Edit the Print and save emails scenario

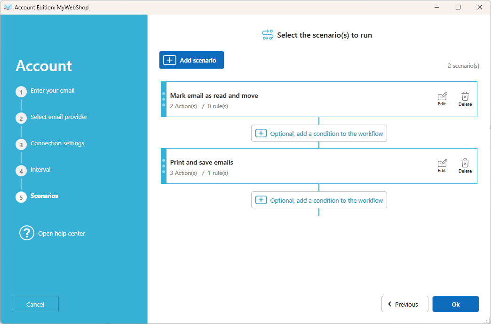442,166
